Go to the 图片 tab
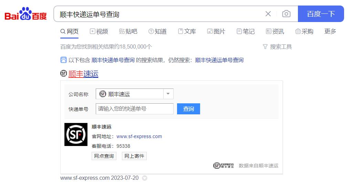 [216, 31]
